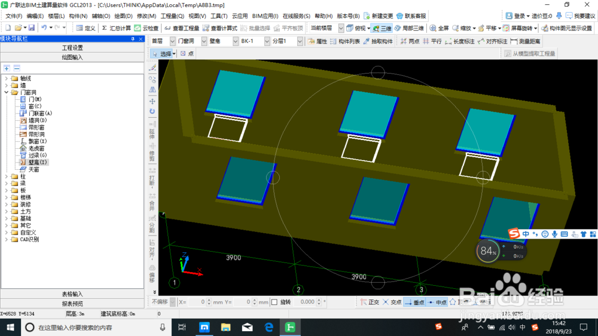Screen dimensions: 598x336
Task: Toggle 三维 3D view
Action: [382, 28]
